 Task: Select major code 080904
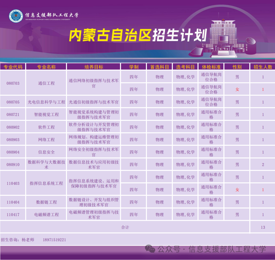(13, 152)
